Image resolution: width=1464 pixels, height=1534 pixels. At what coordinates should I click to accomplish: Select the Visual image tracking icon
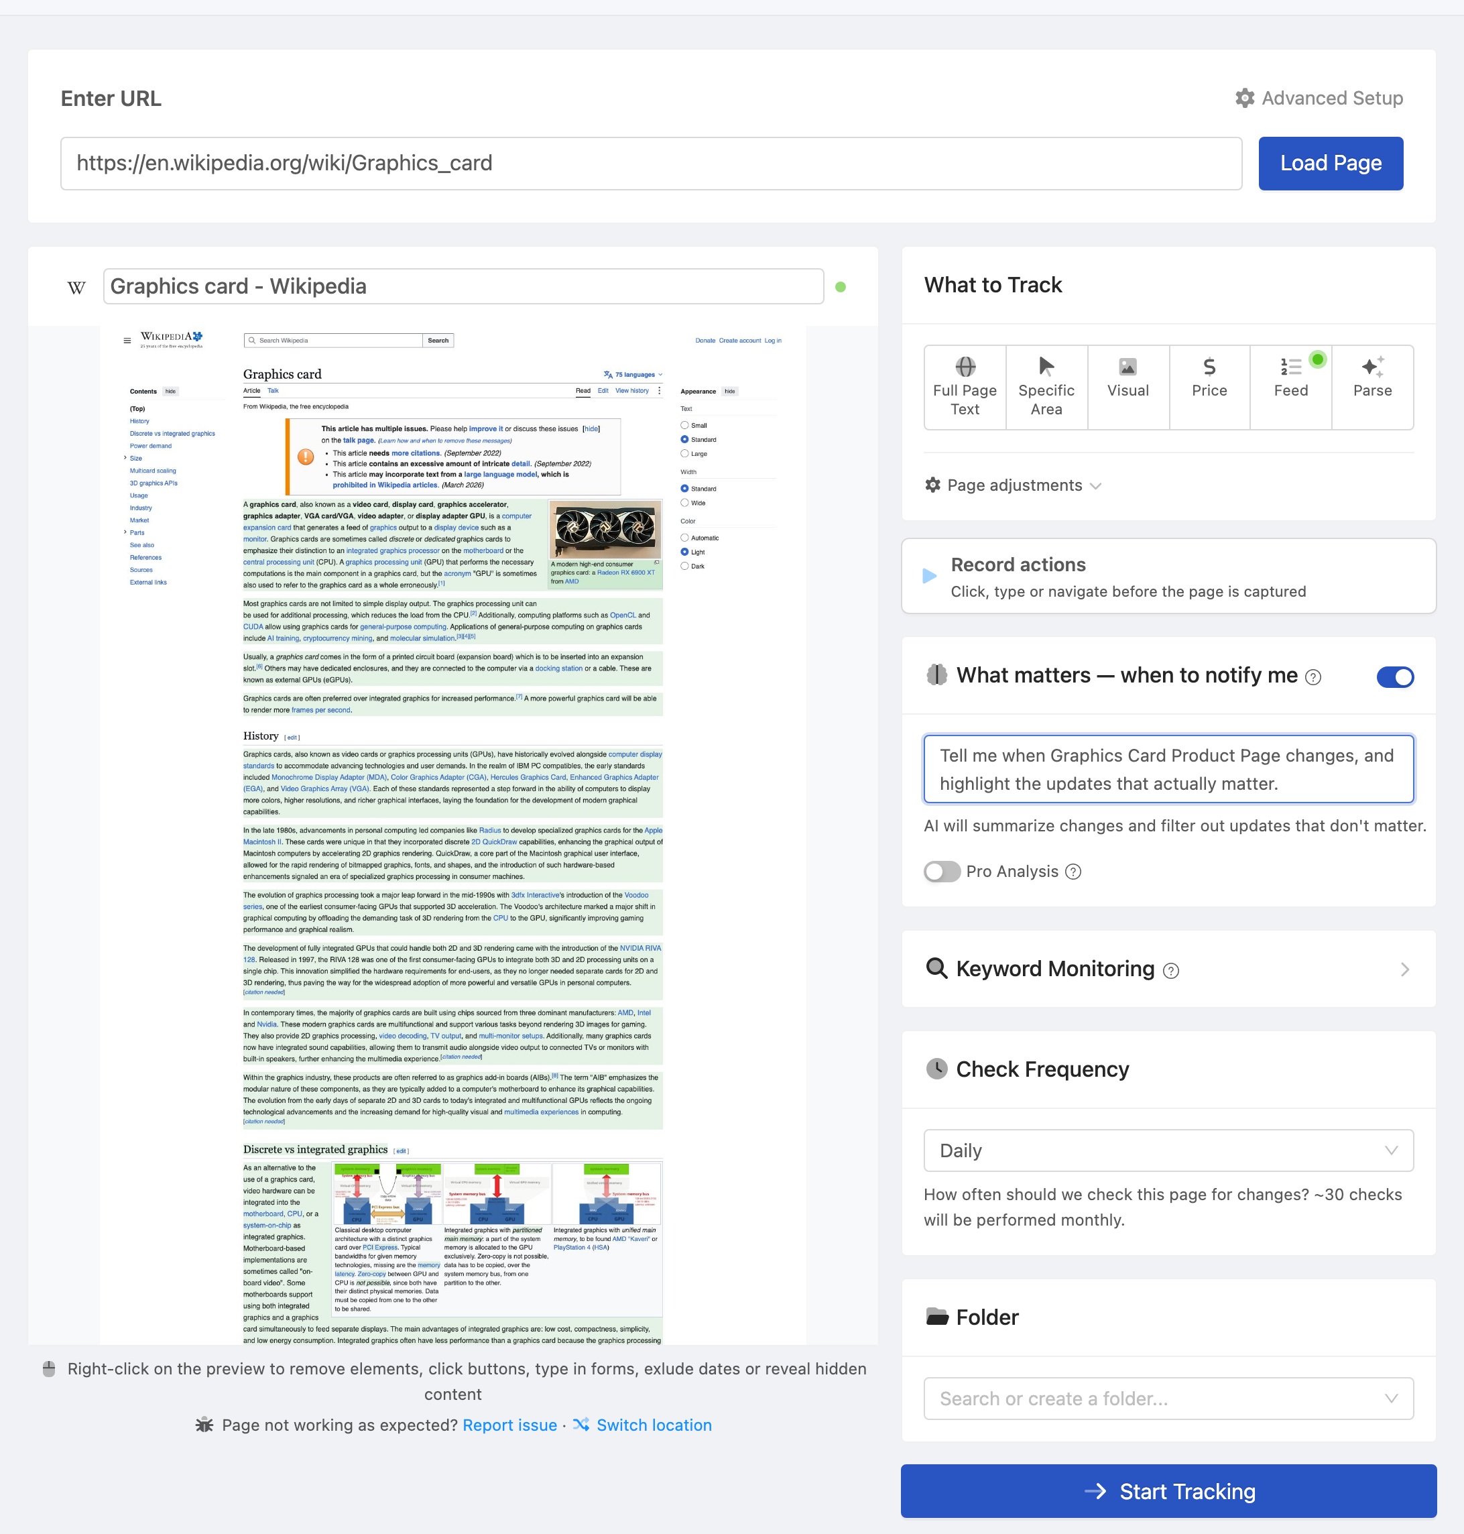tap(1127, 366)
